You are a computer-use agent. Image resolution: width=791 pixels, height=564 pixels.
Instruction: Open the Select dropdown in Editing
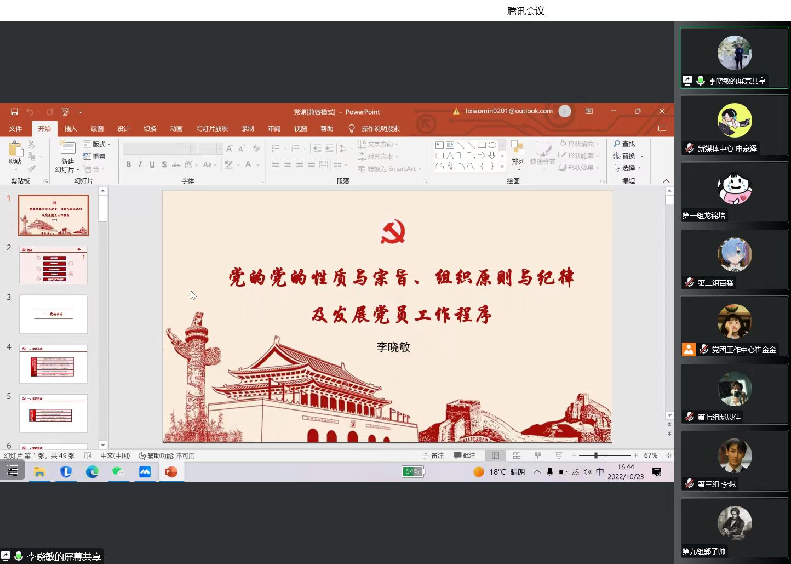coord(627,168)
